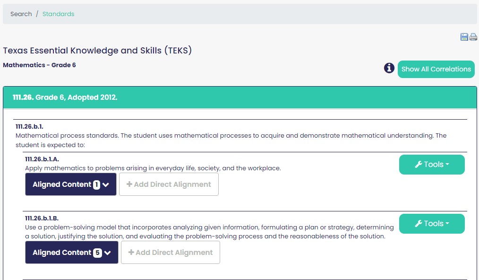Click the wrench icon in first Tools button
479x280 pixels.
(x=419, y=165)
